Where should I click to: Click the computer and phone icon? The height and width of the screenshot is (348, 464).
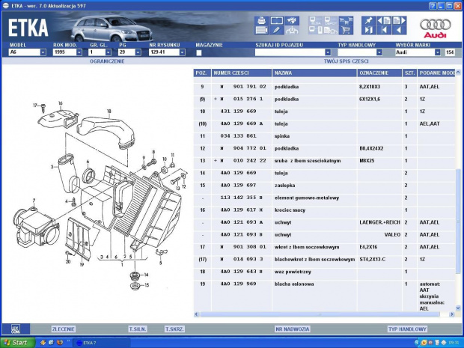(316, 30)
